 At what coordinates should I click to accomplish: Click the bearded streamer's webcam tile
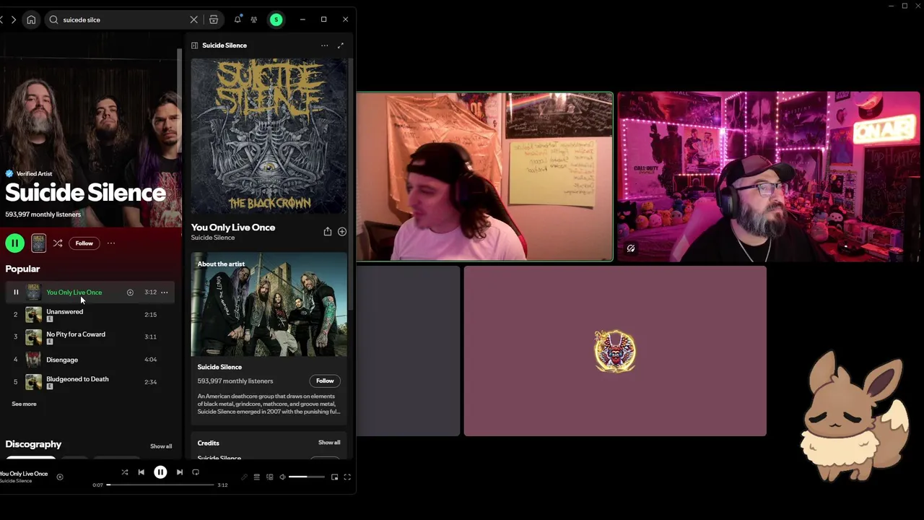769,176
